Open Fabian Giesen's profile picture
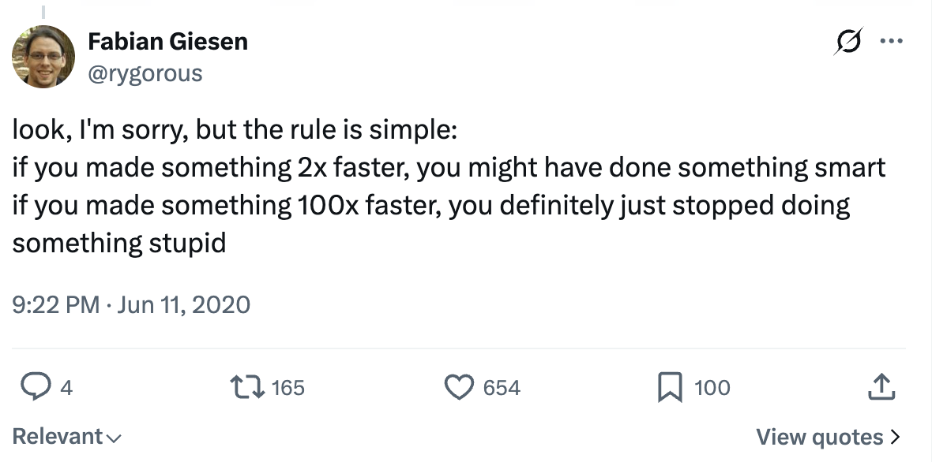 point(43,57)
